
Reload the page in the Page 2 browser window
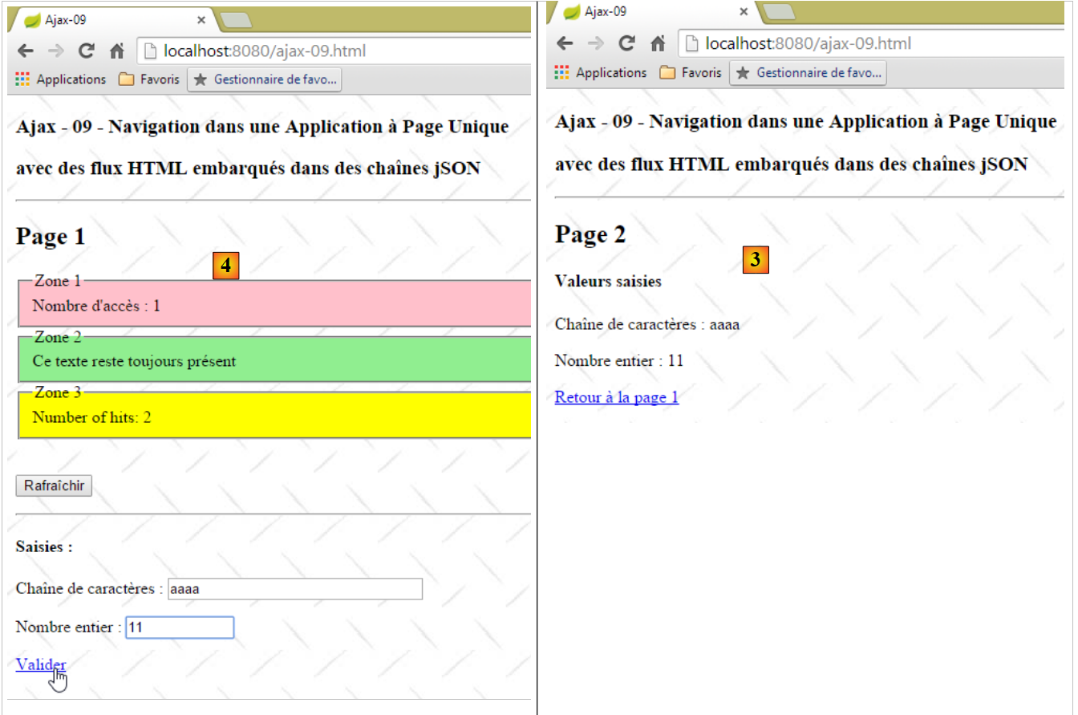(627, 43)
